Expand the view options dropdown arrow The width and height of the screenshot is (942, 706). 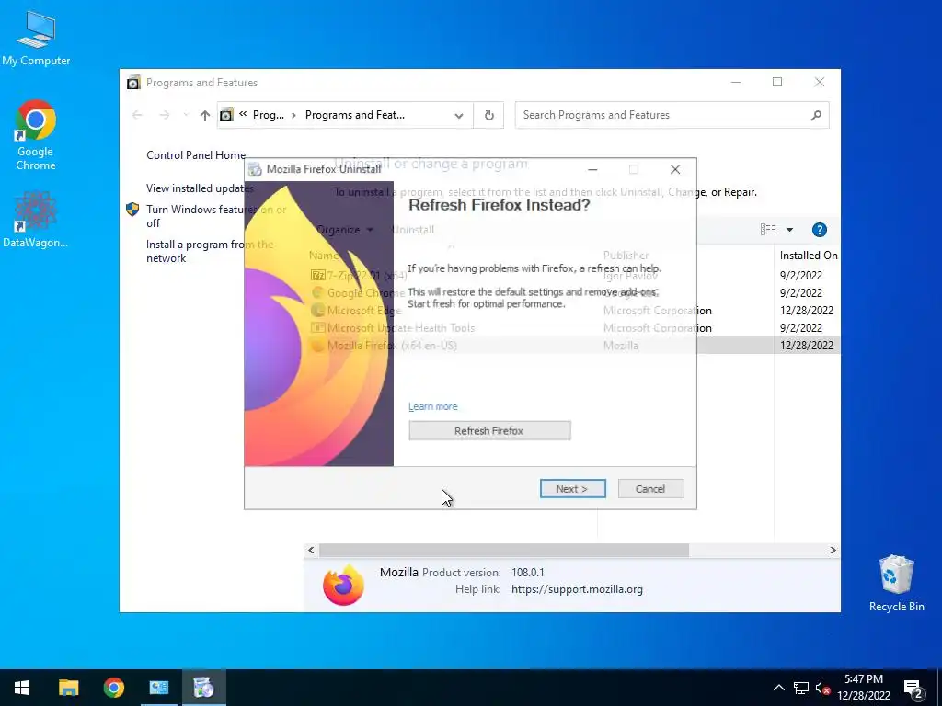789,229
